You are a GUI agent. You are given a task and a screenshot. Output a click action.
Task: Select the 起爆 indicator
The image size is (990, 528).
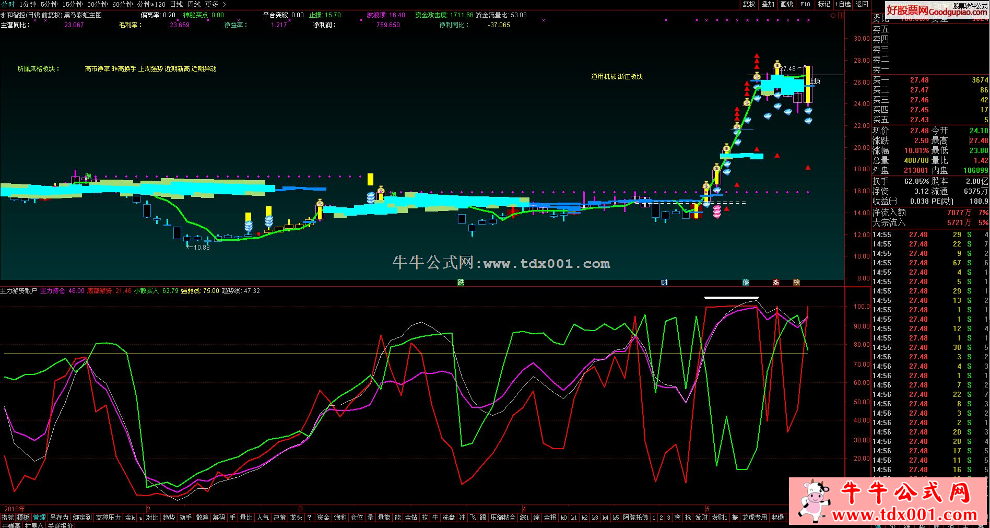pyautogui.click(x=777, y=518)
